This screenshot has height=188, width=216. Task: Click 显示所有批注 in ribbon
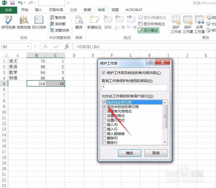point(152,24)
